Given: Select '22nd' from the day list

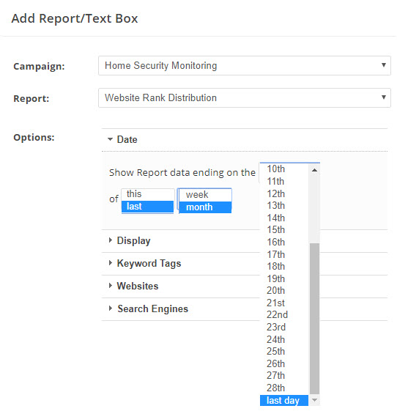Looking at the screenshot, I should [x=284, y=315].
